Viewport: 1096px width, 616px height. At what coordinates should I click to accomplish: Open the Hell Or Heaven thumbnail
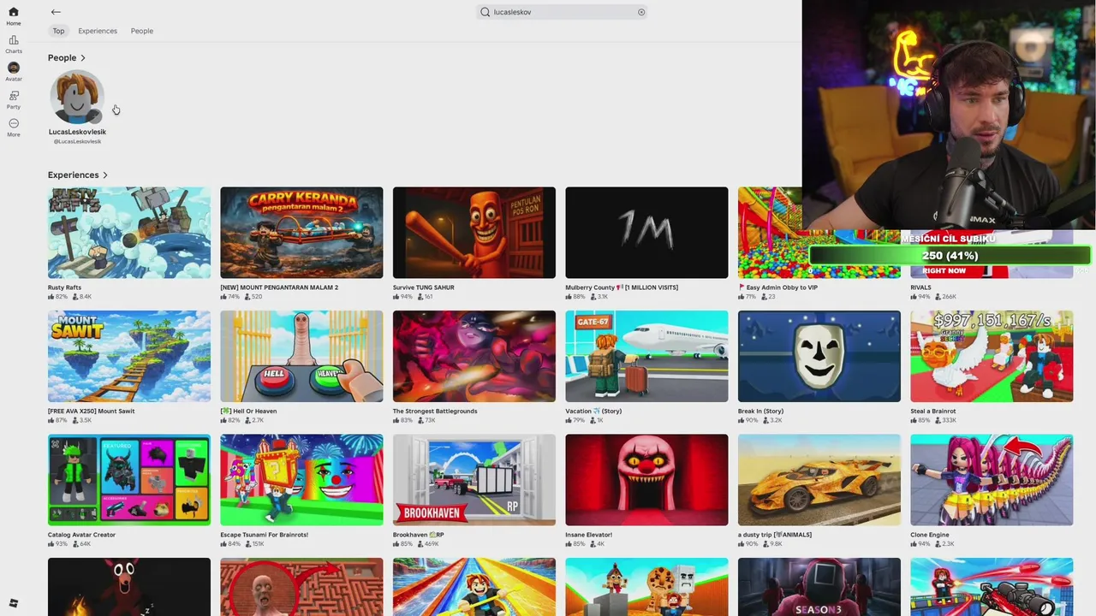(x=301, y=356)
